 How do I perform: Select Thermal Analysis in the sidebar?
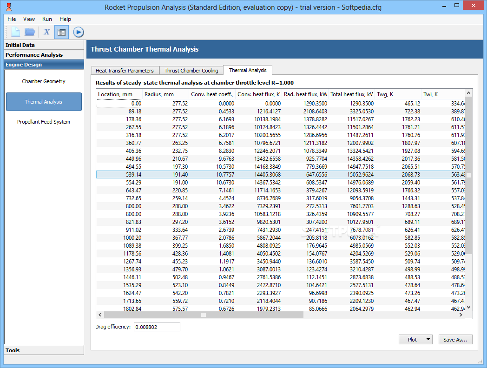click(44, 102)
